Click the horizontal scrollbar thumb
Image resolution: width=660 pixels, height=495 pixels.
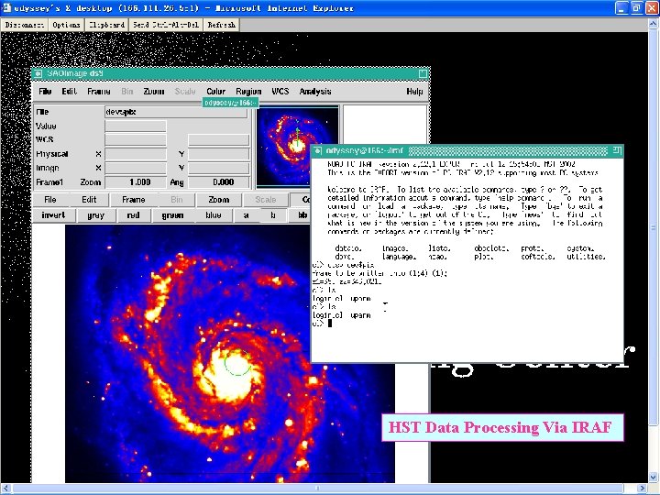(318, 489)
